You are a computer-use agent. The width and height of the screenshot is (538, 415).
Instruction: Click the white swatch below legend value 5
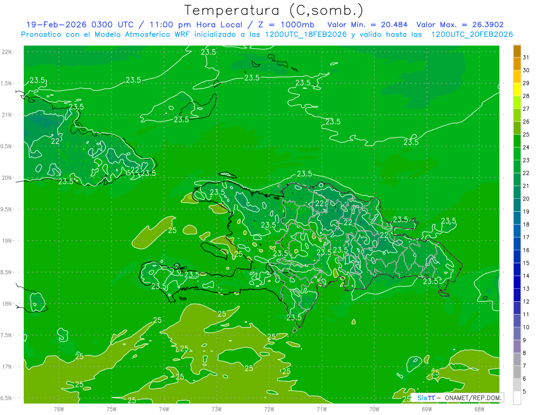(517, 398)
